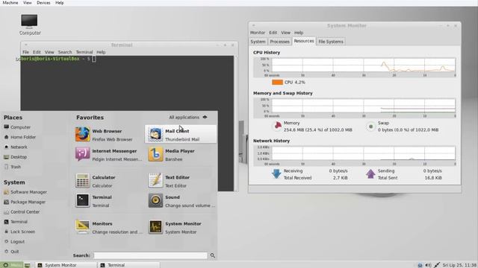Click the volume icon in system tray
The width and height of the screenshot is (478, 268).
tap(428, 265)
